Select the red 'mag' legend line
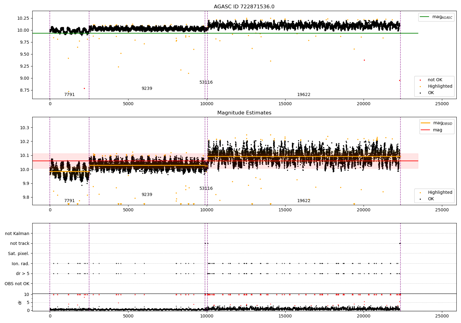This screenshot has height=323, width=461. [x=425, y=130]
